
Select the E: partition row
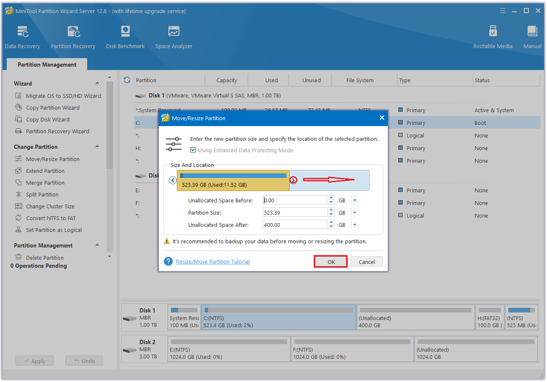click(x=337, y=190)
